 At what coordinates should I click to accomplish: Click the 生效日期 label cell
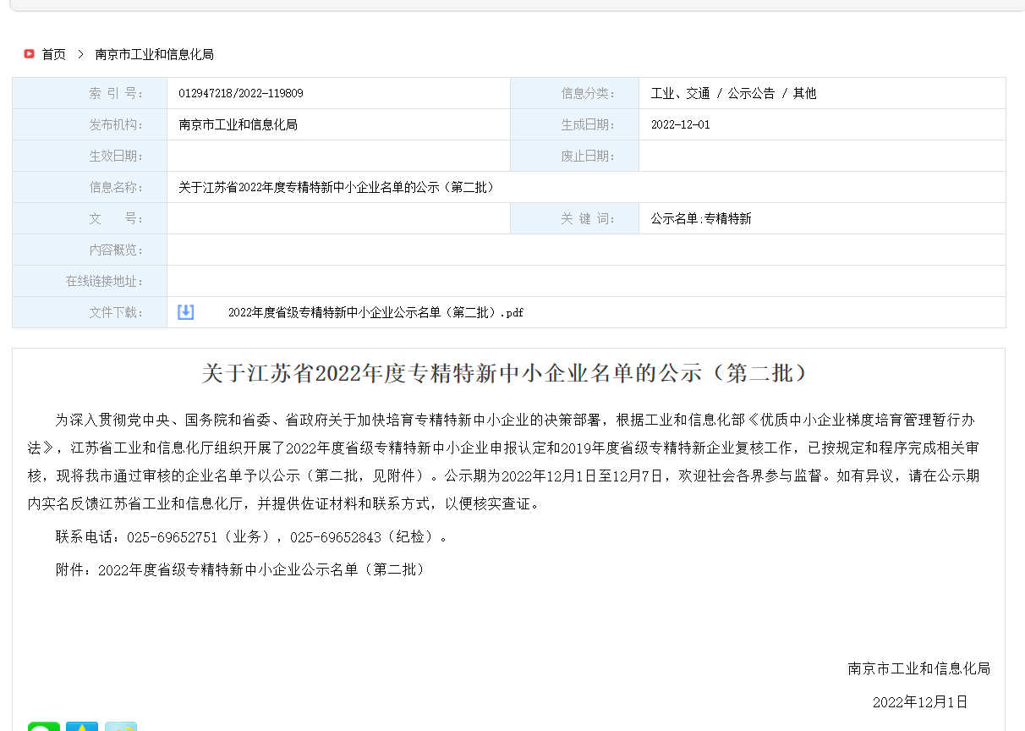click(x=90, y=156)
